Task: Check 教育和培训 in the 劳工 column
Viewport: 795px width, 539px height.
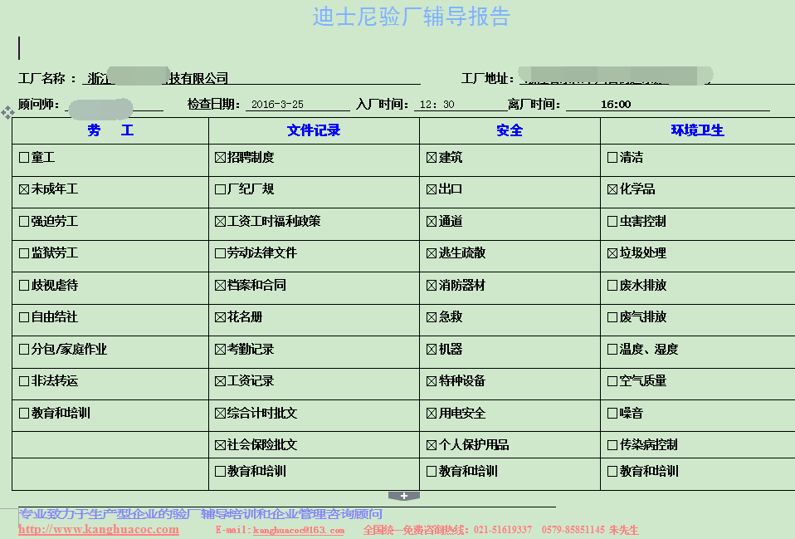Action: point(24,414)
